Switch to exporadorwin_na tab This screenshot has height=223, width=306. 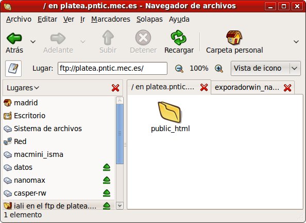(x=247, y=87)
